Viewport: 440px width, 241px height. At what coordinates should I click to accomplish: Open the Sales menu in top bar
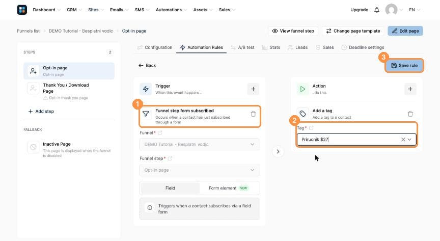(x=227, y=10)
